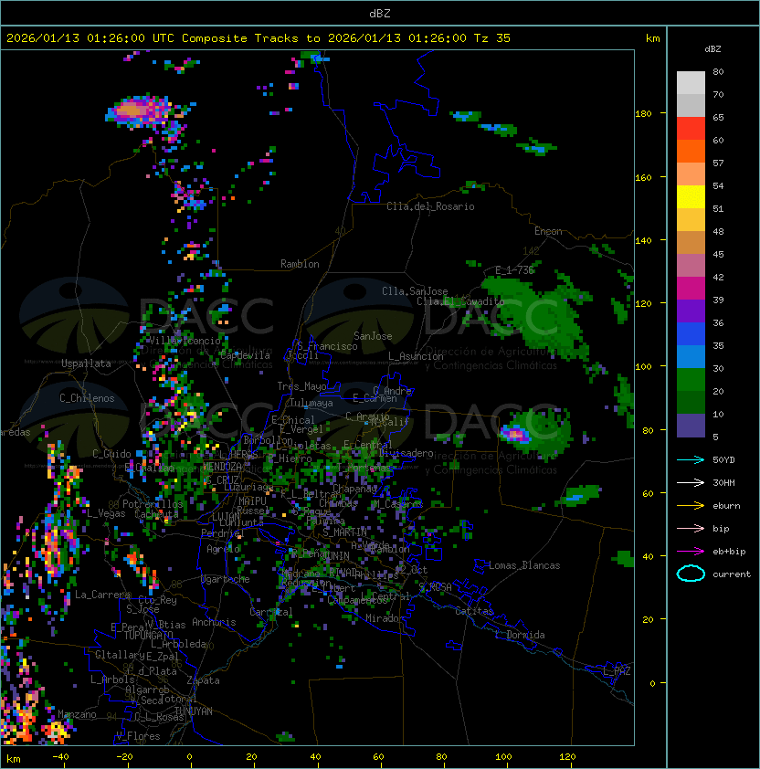Click the purple 36-39 dBZ swatch

(691, 311)
